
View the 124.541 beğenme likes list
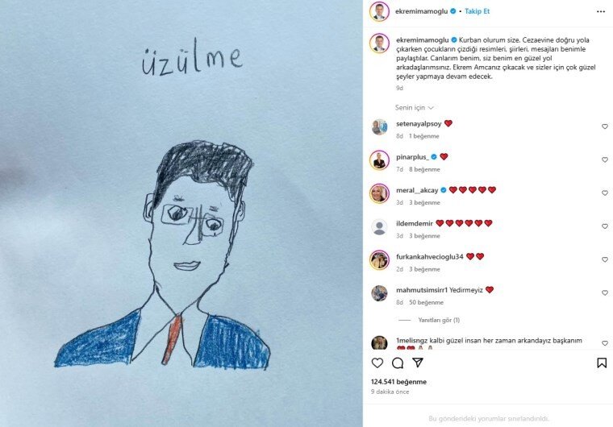398,382
